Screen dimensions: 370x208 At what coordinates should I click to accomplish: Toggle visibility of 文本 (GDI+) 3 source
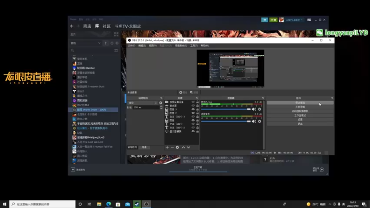tap(193, 117)
